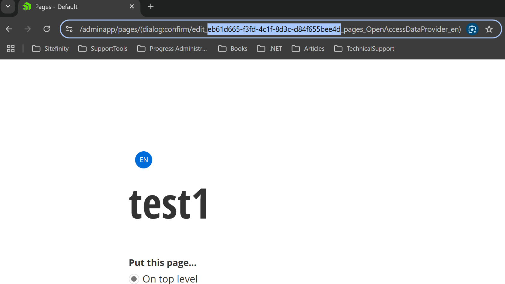This screenshot has width=505, height=284.
Task: Close the Pages - Default tab
Action: [x=132, y=6]
